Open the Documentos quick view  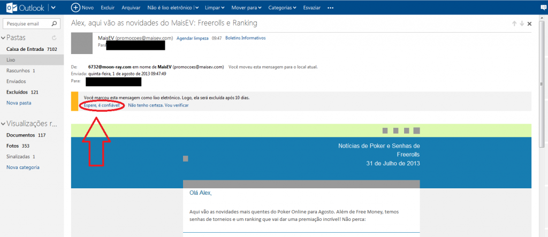point(26,135)
